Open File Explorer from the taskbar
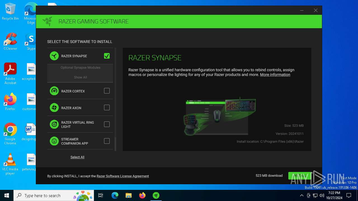The height and width of the screenshot is (201, 358). coord(128,195)
